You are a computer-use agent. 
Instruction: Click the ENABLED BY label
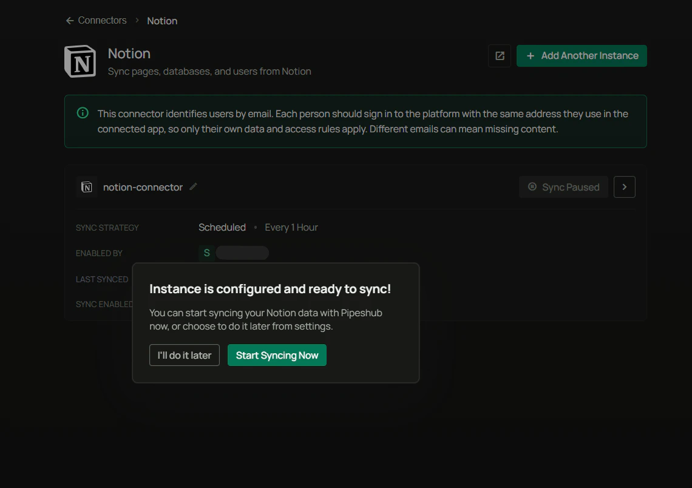(x=99, y=253)
